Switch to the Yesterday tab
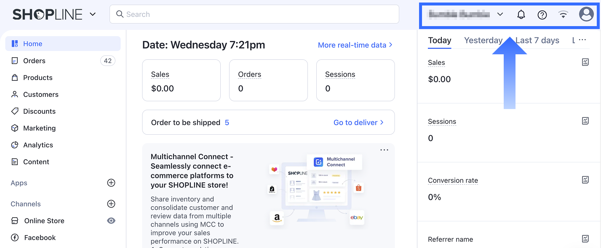The width and height of the screenshot is (601, 248). (x=483, y=40)
